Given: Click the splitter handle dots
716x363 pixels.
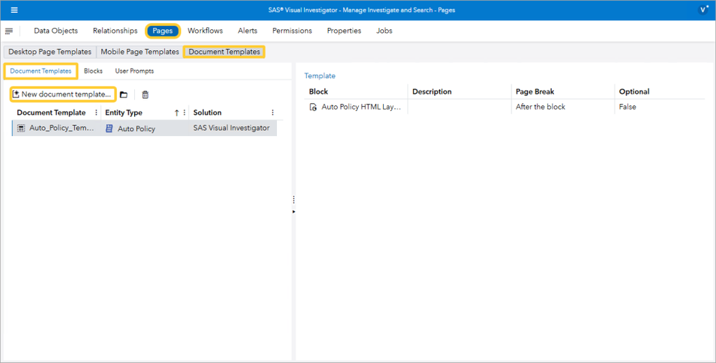Looking at the screenshot, I should click(293, 200).
